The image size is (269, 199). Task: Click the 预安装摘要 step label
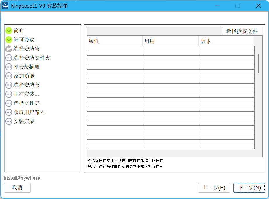tap(27, 67)
